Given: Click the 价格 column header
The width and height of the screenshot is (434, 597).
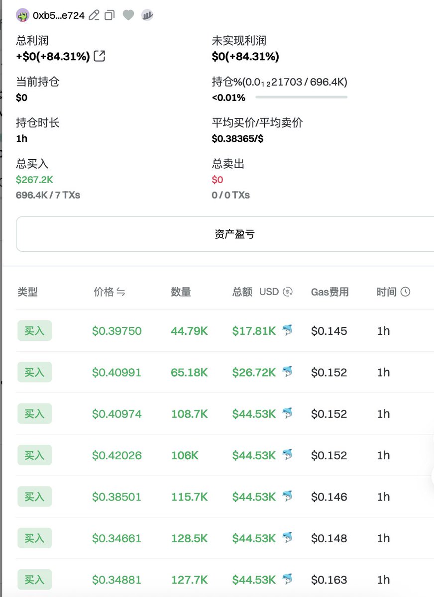Looking at the screenshot, I should pyautogui.click(x=104, y=292).
